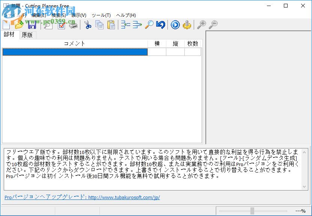The height and width of the screenshot is (216, 312).
Task: Print the cutting plan
Action: 74,25
